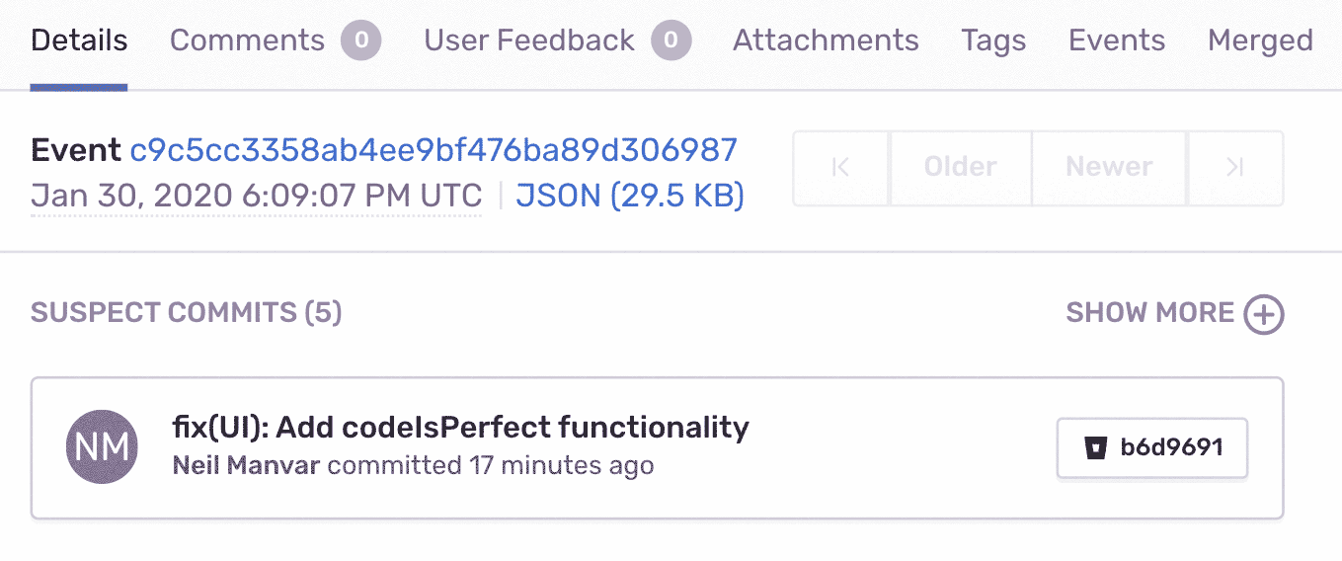Switch to the Comments tab
Image resolution: width=1342 pixels, height=561 pixels.
click(247, 40)
